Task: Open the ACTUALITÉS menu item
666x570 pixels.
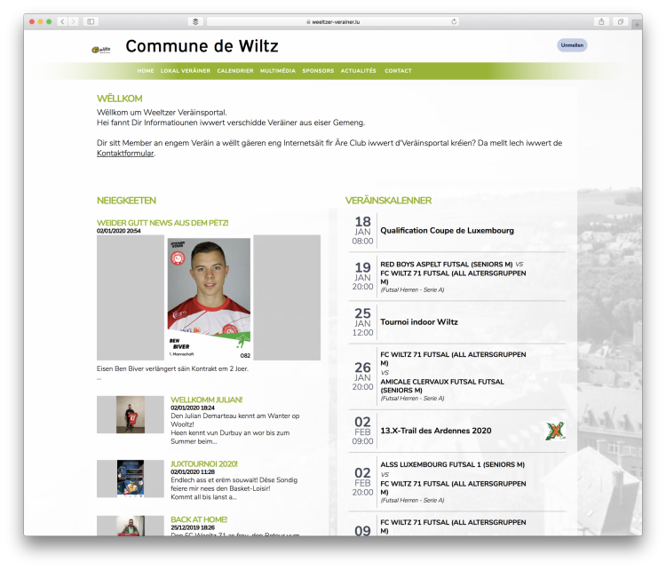Action: coord(359,71)
